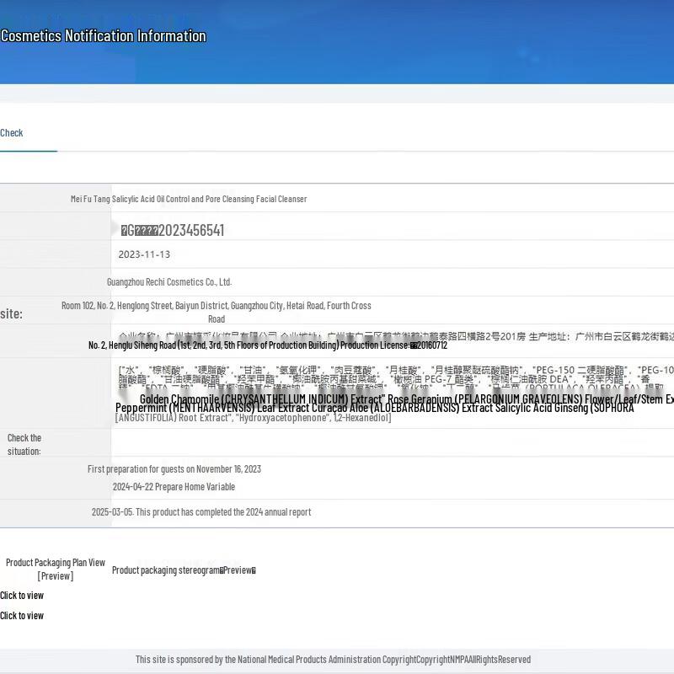Select the 2025-03-05 annual report entry
674x674 pixels.
[201, 512]
